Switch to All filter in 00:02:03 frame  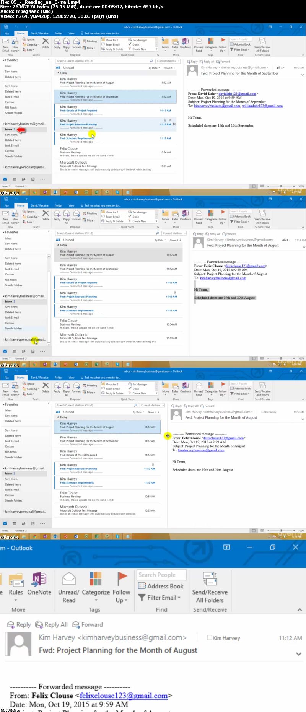[x=58, y=240]
